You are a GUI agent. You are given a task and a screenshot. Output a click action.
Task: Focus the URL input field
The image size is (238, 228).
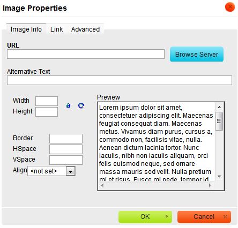(x=86, y=54)
